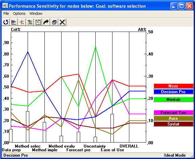Image resolution: width=195 pixels, height=159 pixels.
Task: Click the overlapping windows toolbar icon
Action: click(54, 22)
